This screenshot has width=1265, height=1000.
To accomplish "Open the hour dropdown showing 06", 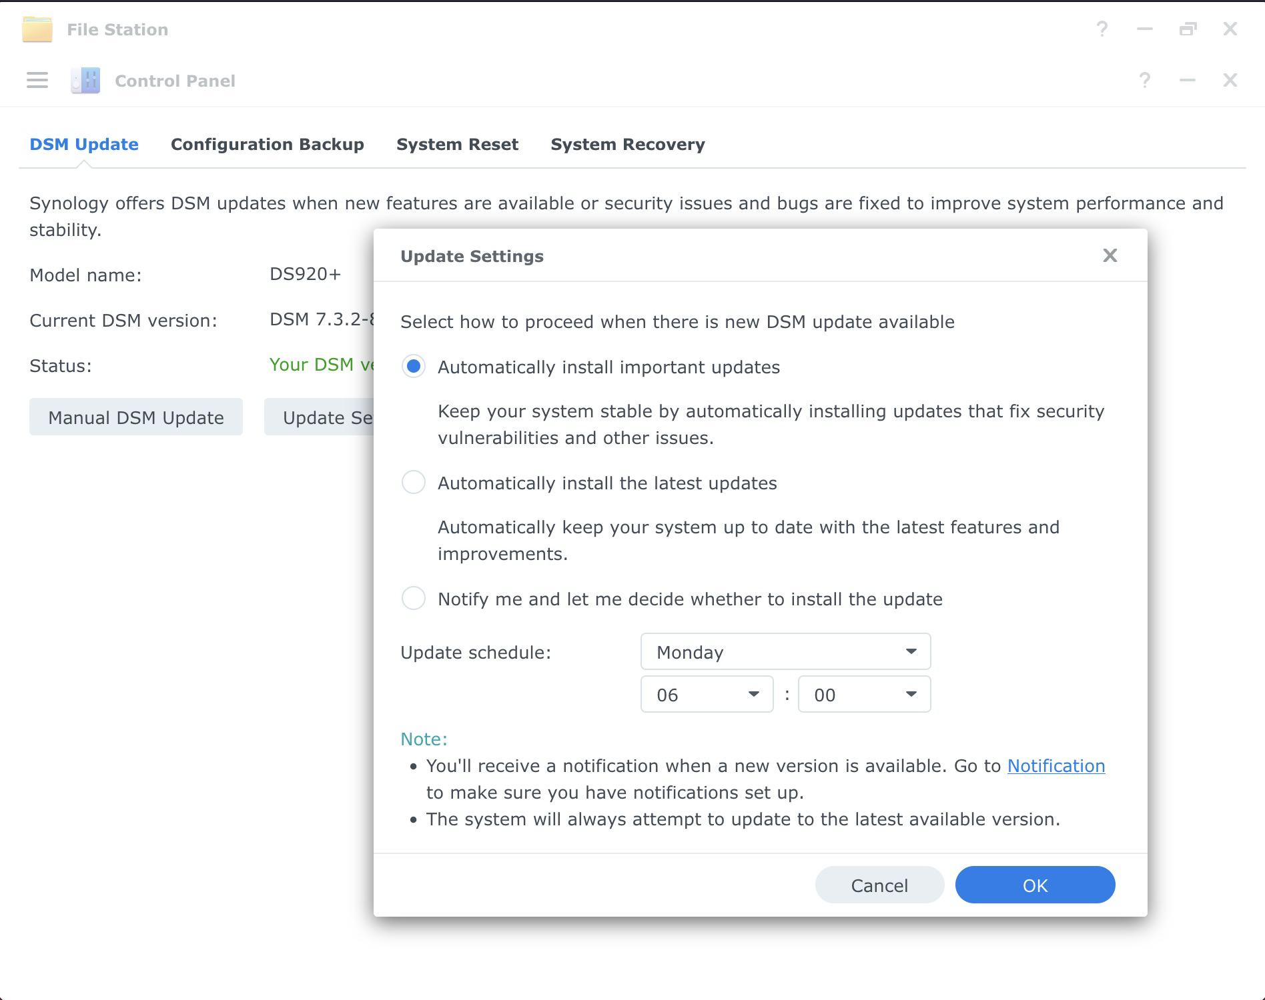I will pyautogui.click(x=707, y=694).
